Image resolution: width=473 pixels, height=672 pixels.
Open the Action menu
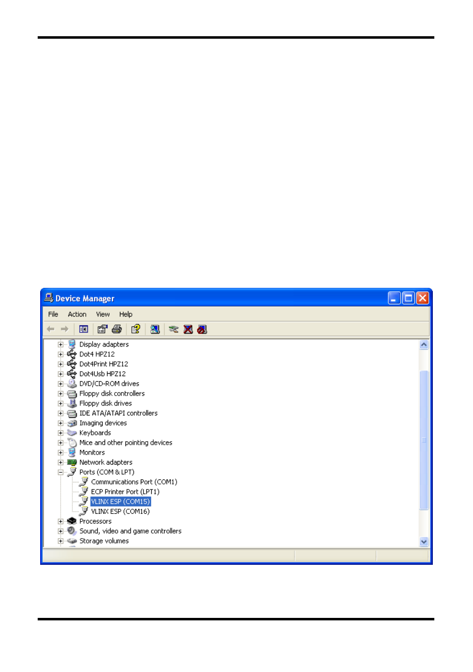click(x=77, y=314)
